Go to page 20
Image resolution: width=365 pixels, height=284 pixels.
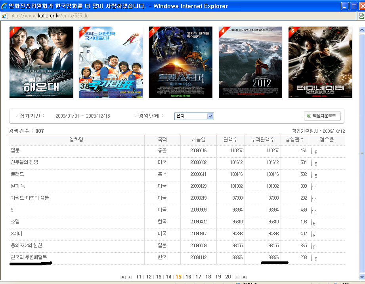[x=228, y=277]
